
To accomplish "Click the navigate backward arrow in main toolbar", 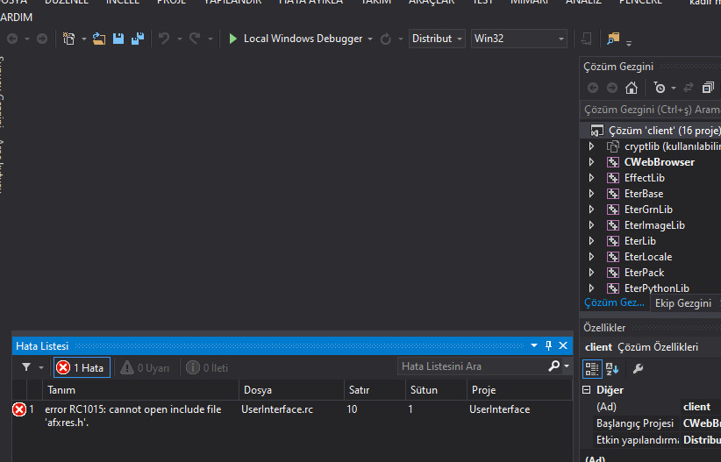I will tap(12, 39).
